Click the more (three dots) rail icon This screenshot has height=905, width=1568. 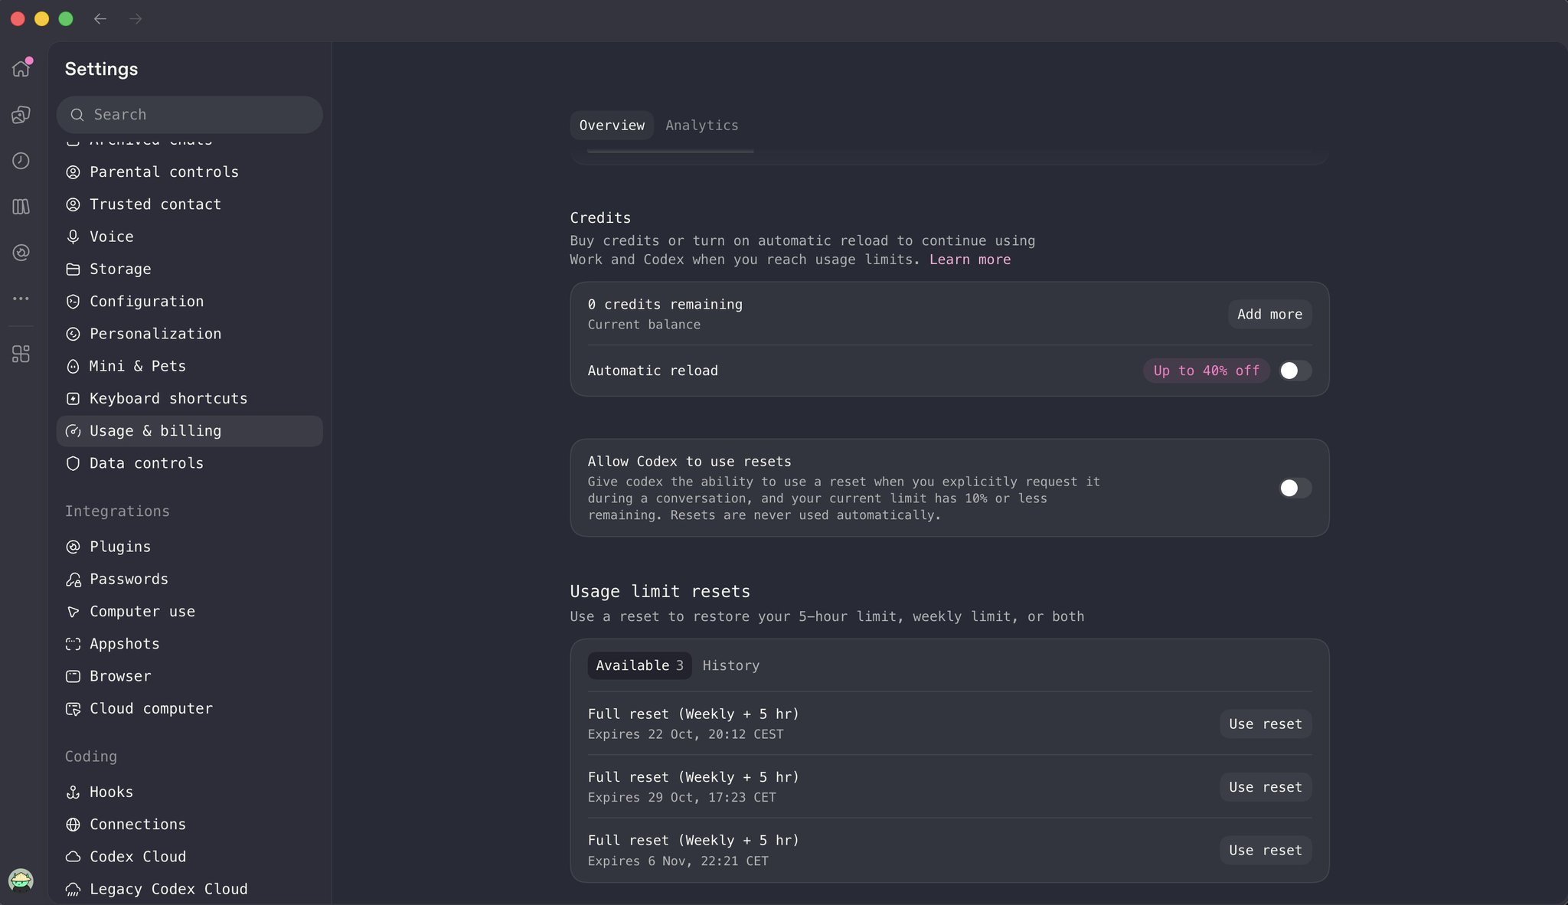click(21, 299)
